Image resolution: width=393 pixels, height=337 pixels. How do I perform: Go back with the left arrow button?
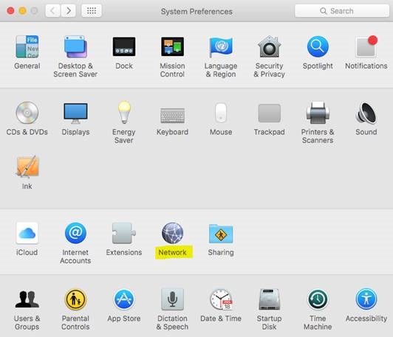(x=52, y=11)
